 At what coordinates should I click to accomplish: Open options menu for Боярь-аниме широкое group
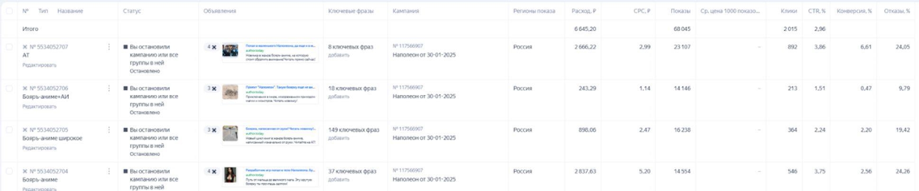109,130
